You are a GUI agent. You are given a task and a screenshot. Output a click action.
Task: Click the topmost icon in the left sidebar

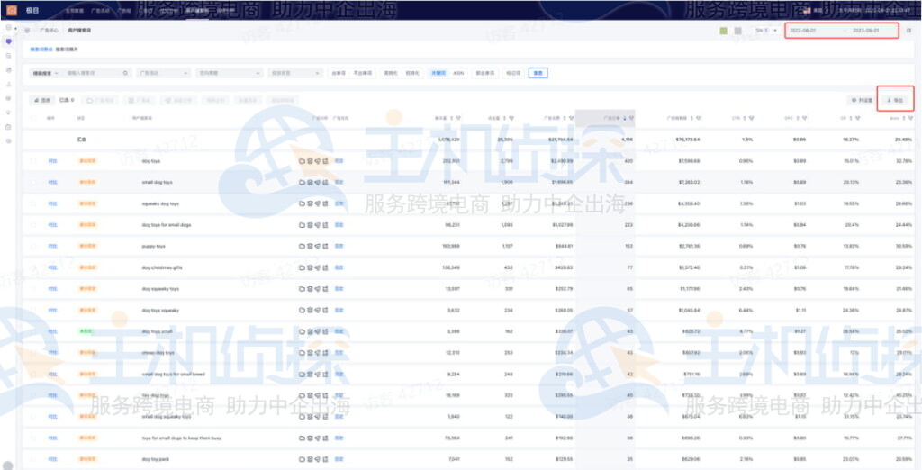click(7, 28)
